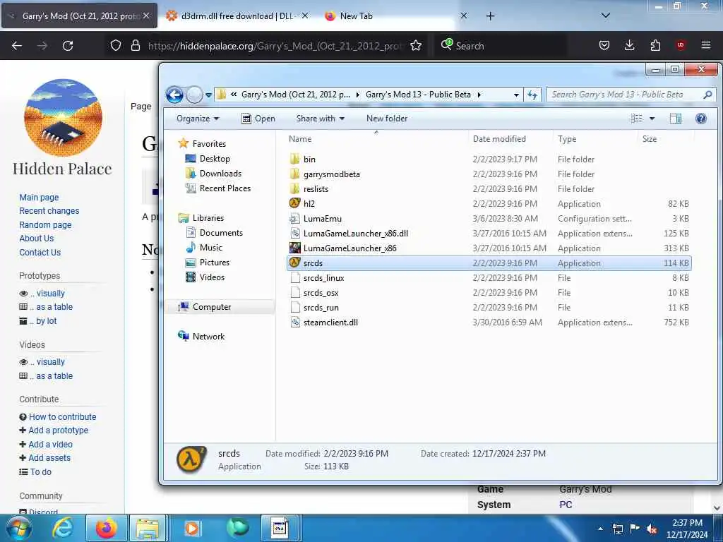Expand breadcrumb arrow after Public Beta

(x=479, y=95)
